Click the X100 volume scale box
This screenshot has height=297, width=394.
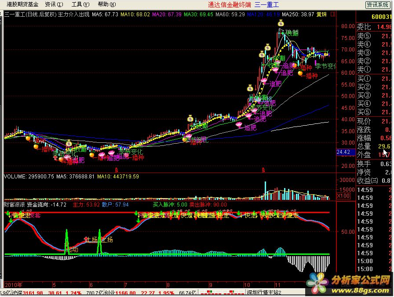[343, 196]
